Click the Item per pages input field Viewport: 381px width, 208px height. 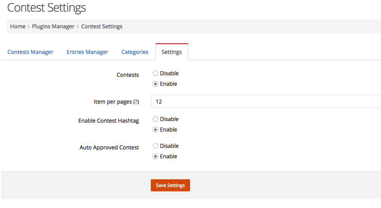266,101
